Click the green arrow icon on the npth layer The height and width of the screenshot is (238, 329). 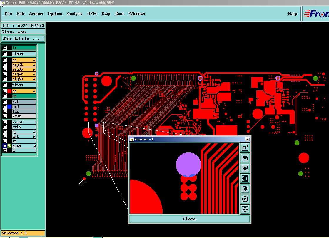point(9,146)
